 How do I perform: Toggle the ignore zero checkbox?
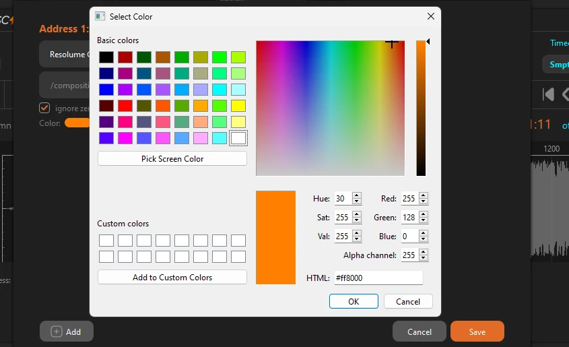[44, 108]
